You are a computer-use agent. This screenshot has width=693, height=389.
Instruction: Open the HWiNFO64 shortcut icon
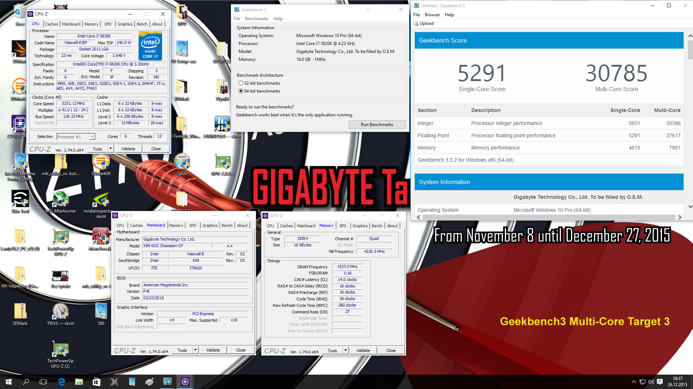click(x=222, y=124)
